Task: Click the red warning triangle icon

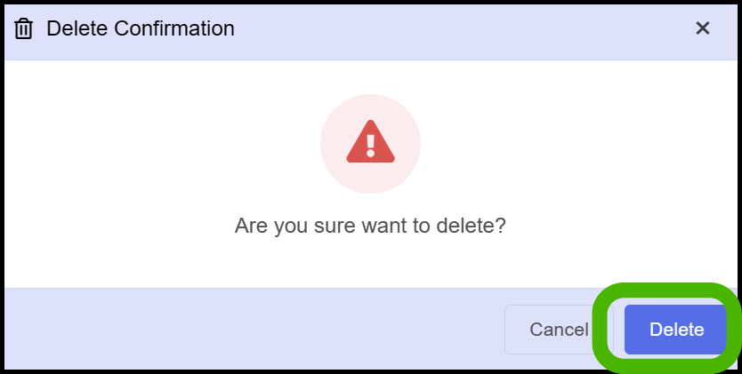Action: click(x=370, y=142)
